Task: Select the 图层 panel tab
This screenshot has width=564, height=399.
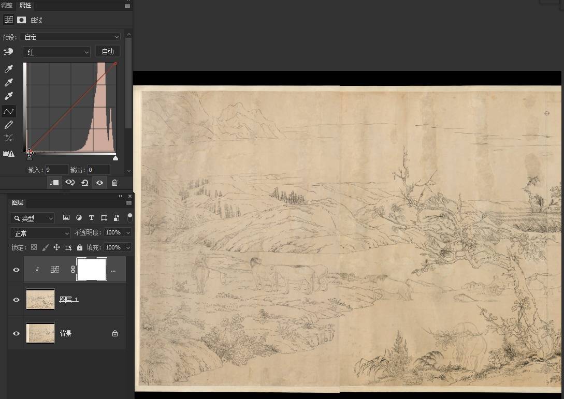Action: (x=18, y=203)
